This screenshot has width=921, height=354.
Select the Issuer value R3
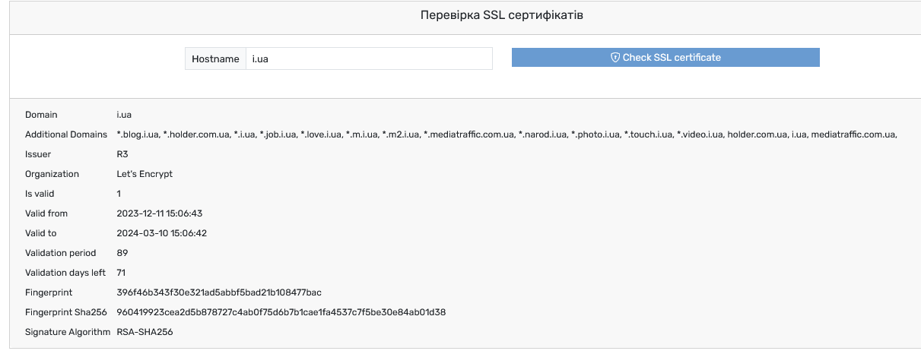coord(122,154)
